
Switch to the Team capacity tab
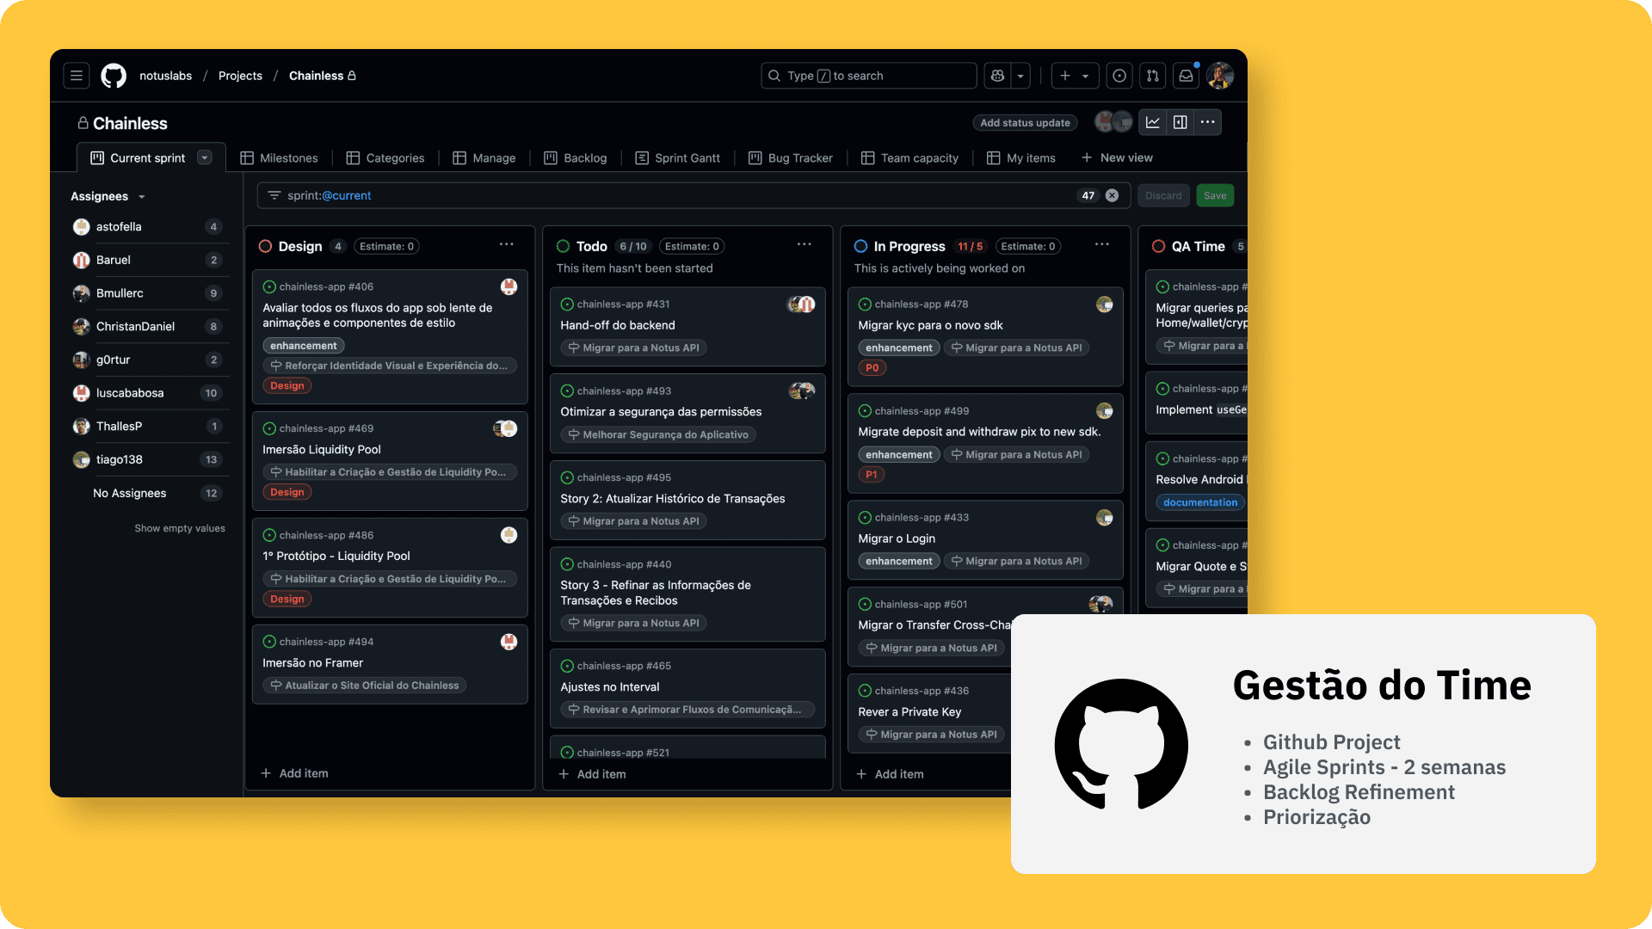[910, 158]
